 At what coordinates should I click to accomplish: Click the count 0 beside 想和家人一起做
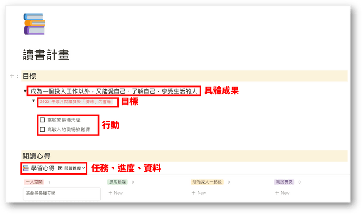click(x=229, y=182)
